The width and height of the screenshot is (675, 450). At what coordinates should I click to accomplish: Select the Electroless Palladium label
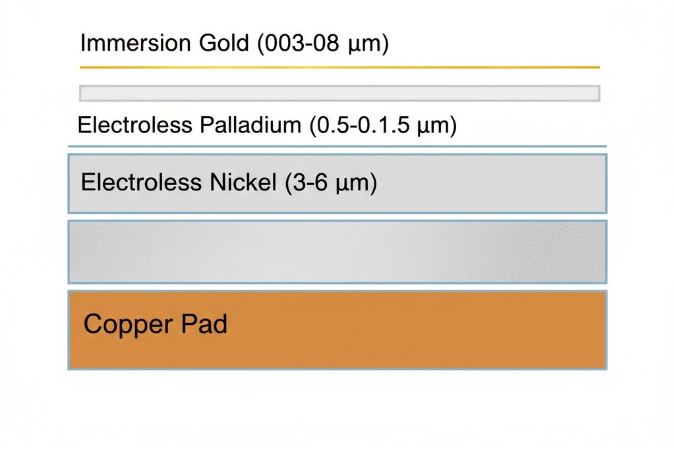(267, 125)
